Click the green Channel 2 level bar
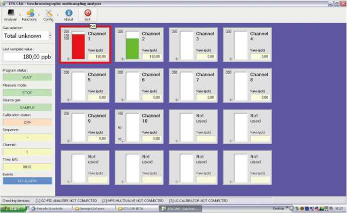The height and width of the screenshot is (213, 347). [x=132, y=49]
